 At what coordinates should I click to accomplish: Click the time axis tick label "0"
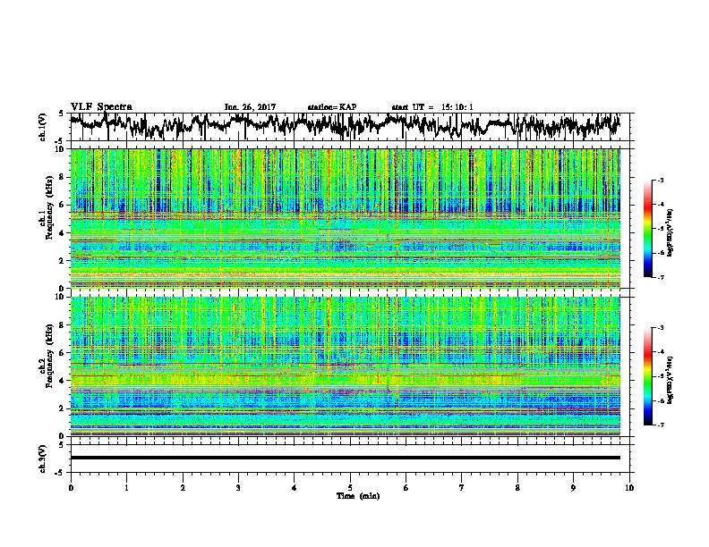[x=71, y=488]
